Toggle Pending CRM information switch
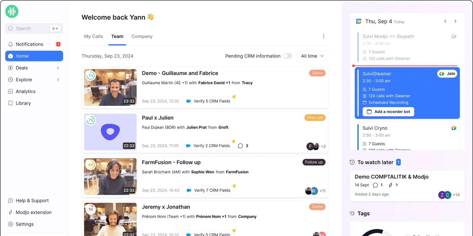 click(287, 56)
